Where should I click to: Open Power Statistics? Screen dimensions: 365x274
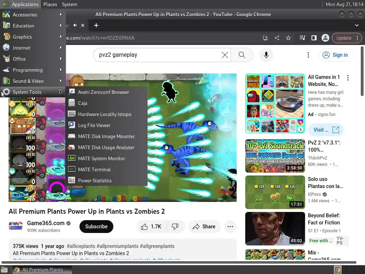tap(106, 181)
